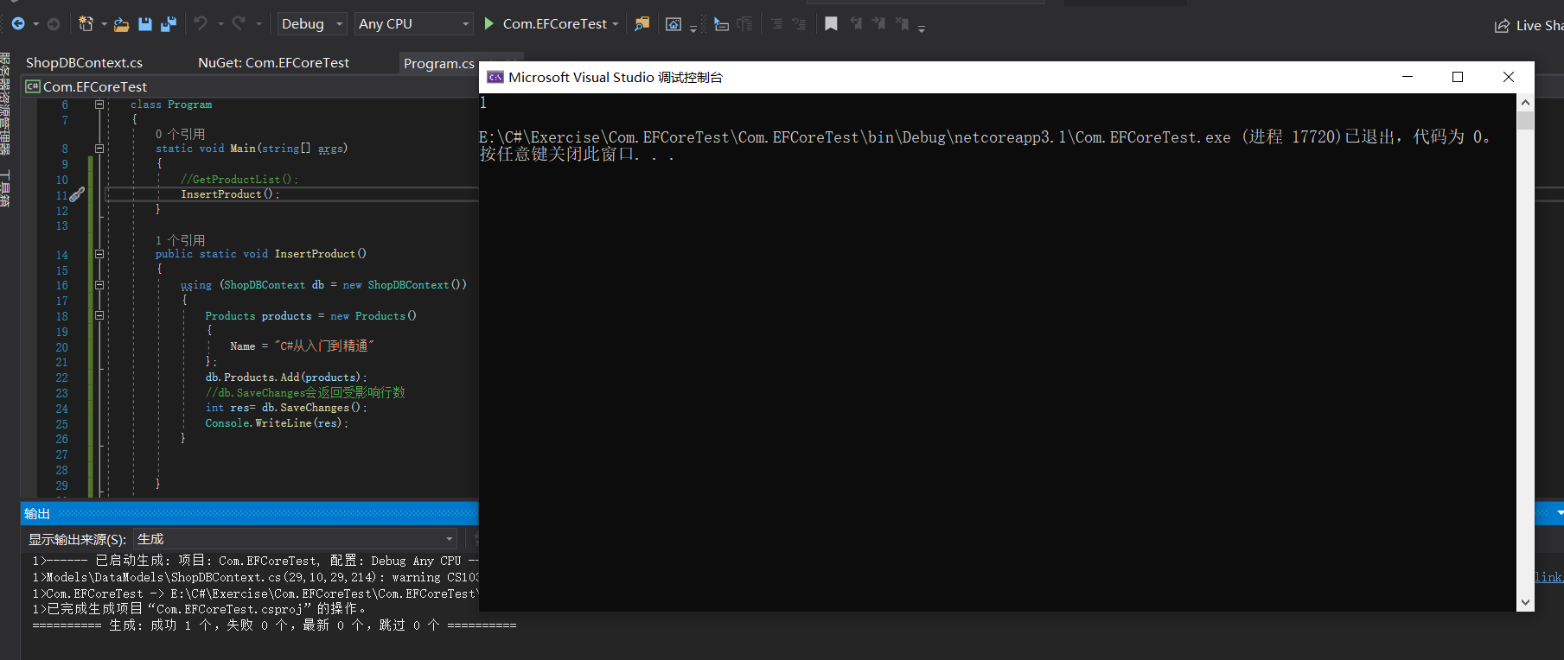Click the '生成: 成功 1 个' build summary line
The height and width of the screenshot is (660, 1564).
(x=274, y=625)
